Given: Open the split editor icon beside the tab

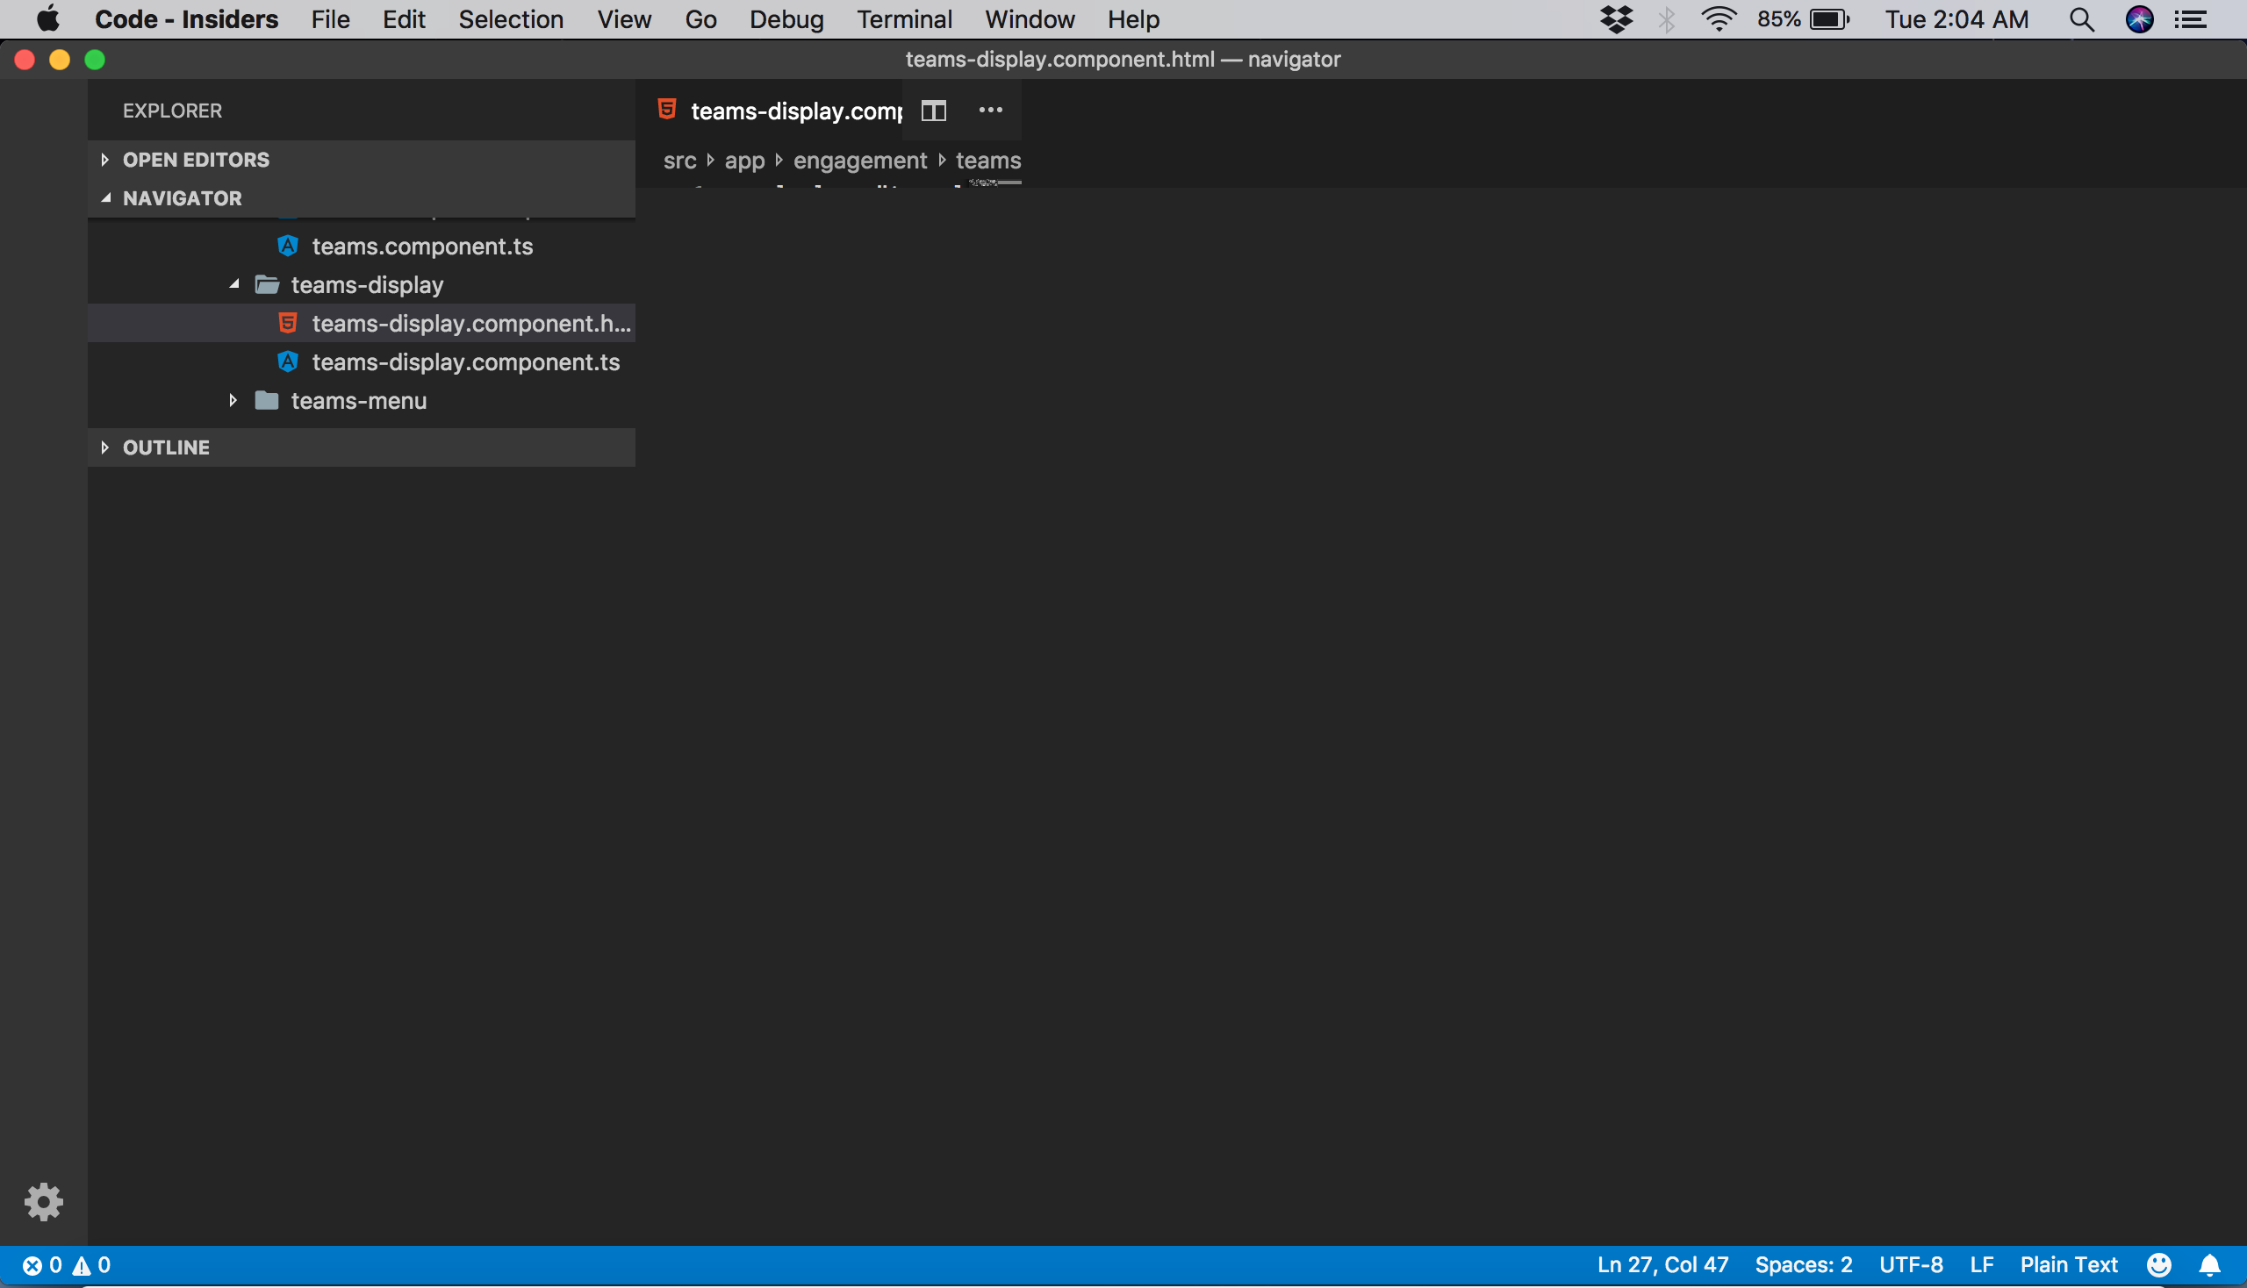Looking at the screenshot, I should click(x=933, y=111).
